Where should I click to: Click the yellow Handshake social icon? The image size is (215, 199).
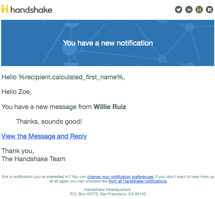[x=199, y=10]
